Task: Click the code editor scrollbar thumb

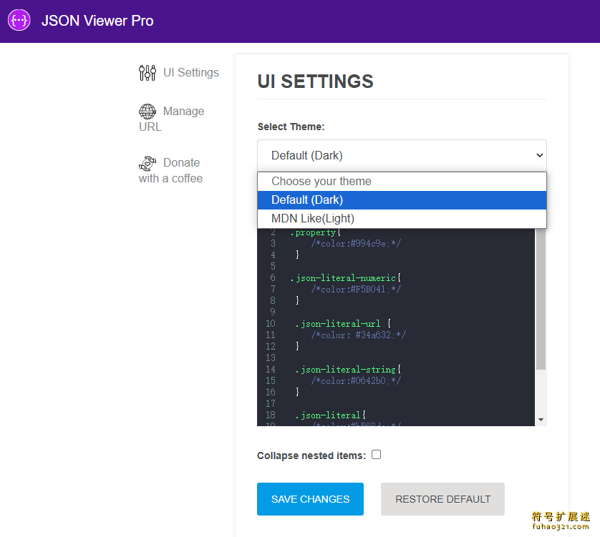Action: coord(541,299)
